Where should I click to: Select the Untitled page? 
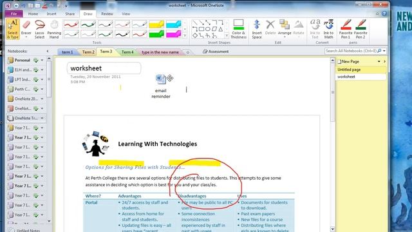361,70
